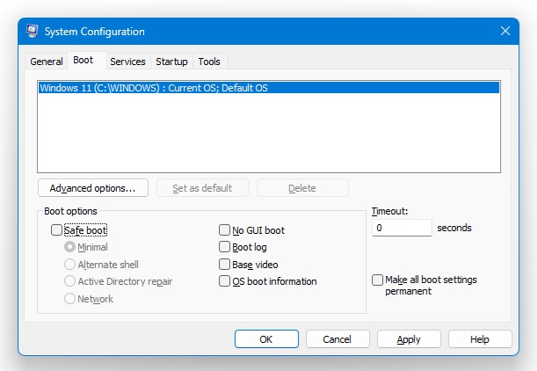Check Make all boot settings permanent
The height and width of the screenshot is (371, 537).
coord(378,280)
